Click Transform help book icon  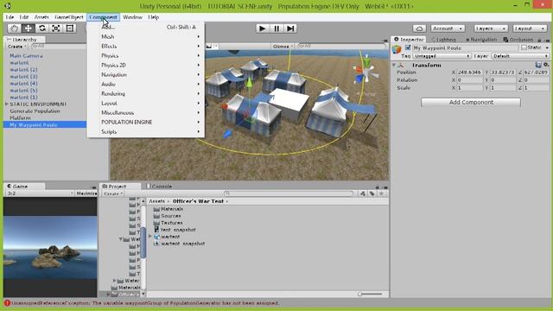(538, 65)
